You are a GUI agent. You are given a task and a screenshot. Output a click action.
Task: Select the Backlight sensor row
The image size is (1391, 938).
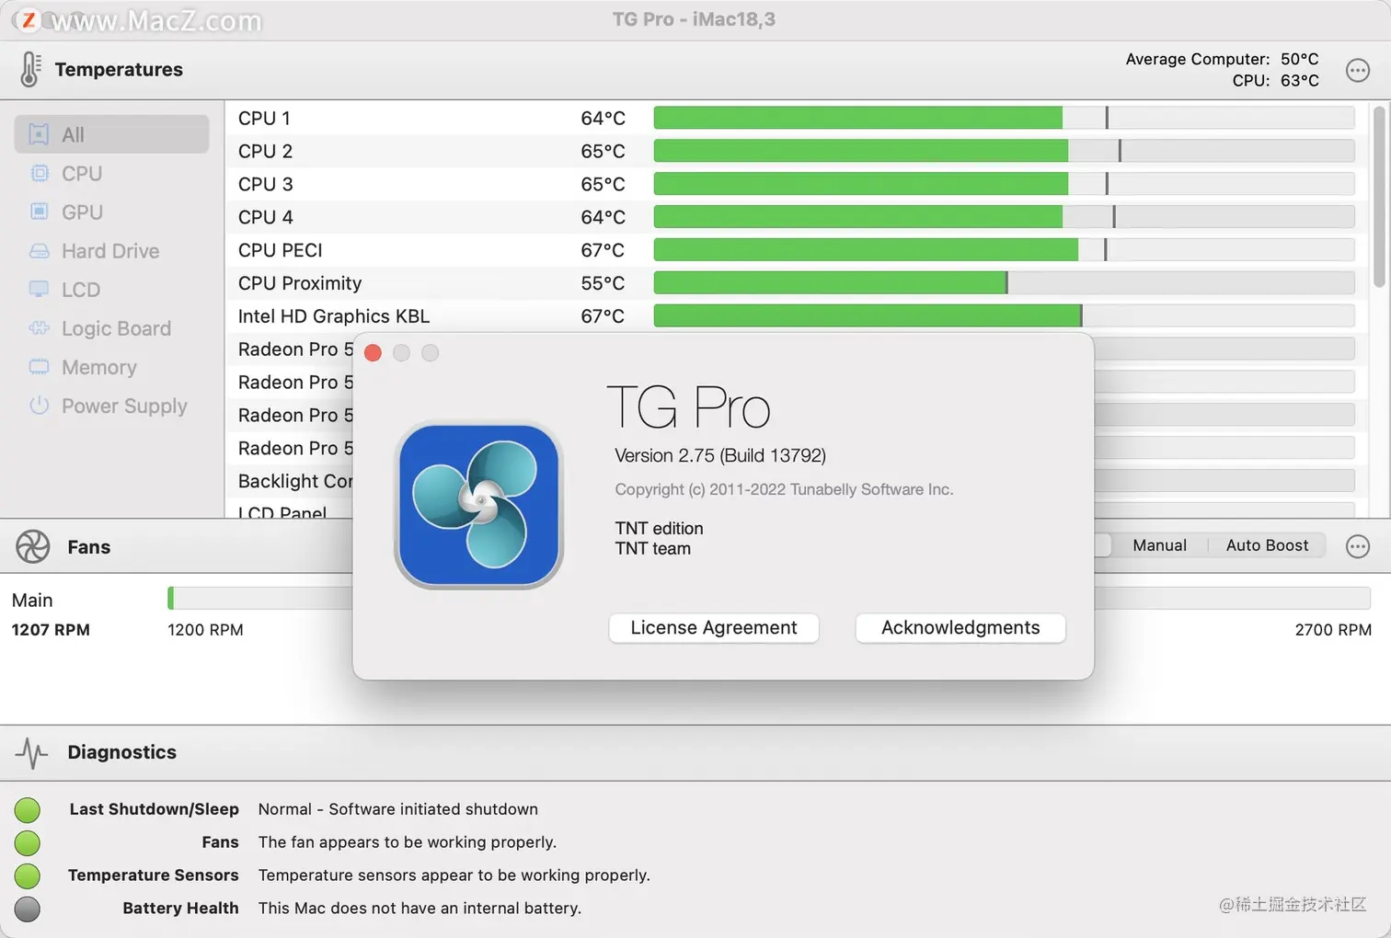tap(290, 481)
